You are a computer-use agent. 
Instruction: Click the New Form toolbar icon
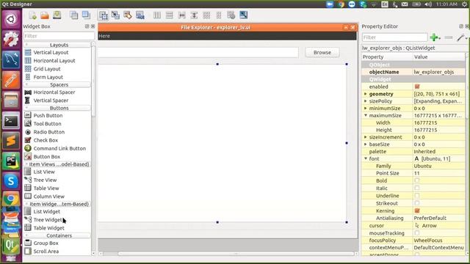[x=32, y=15]
